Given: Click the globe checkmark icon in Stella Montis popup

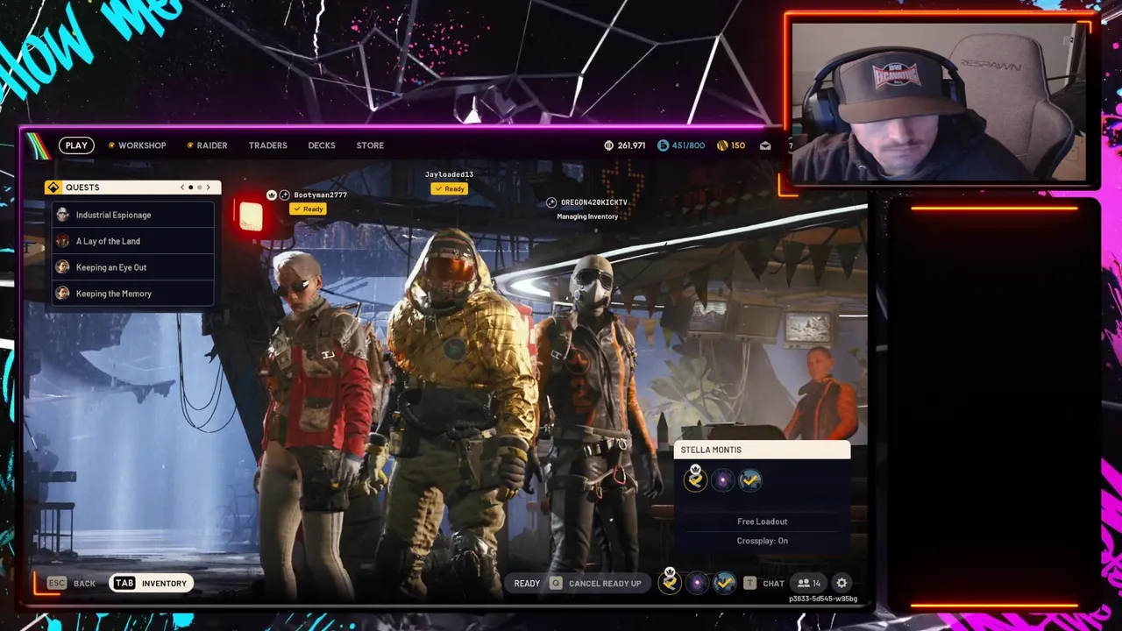Looking at the screenshot, I should 750,480.
